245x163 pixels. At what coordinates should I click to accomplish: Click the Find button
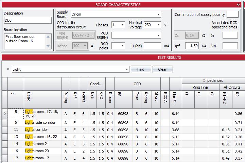[141, 69]
